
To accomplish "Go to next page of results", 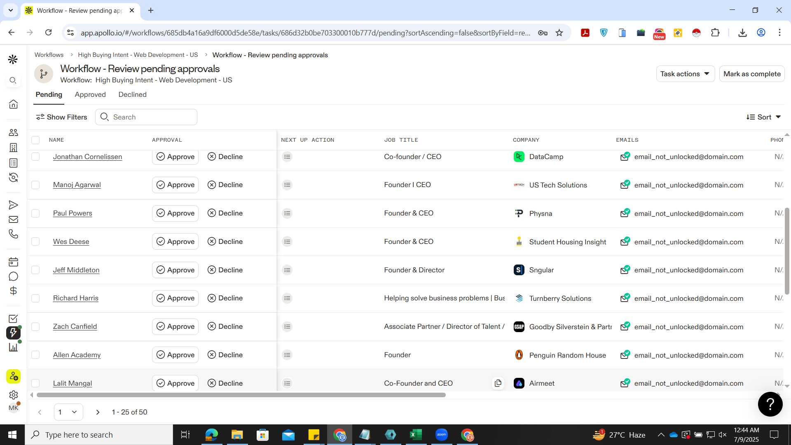I will (98, 412).
